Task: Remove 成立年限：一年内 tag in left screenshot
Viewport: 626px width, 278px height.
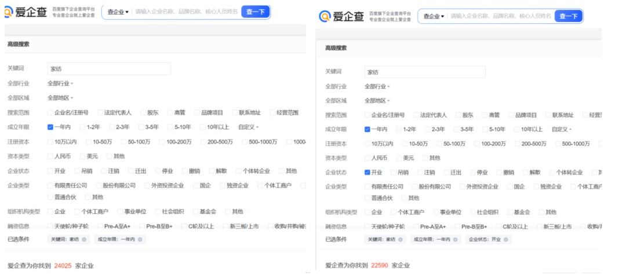Action: [x=139, y=239]
